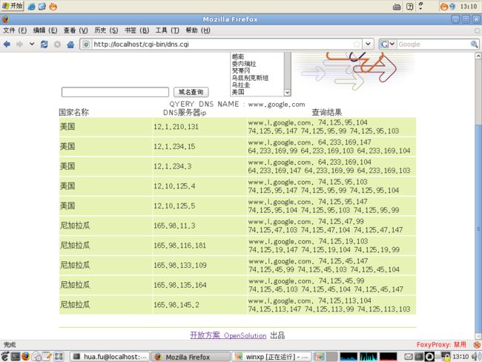Switch to winxp [正在运行] taskbar window
The width and height of the screenshot is (482, 362).
(x=271, y=357)
